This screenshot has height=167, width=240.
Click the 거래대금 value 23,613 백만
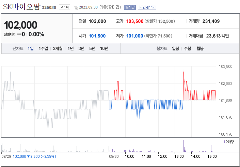point(218,36)
